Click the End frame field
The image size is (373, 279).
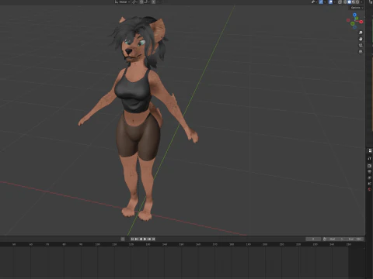coord(355,239)
